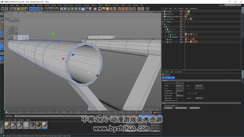
Task: Switch to the Tool tab in attributes
Action: coord(171,78)
